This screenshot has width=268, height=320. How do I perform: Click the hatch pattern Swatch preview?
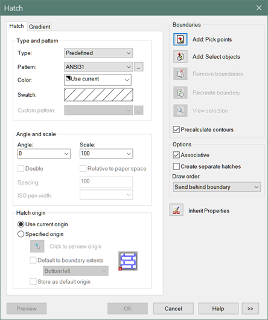tap(98, 95)
